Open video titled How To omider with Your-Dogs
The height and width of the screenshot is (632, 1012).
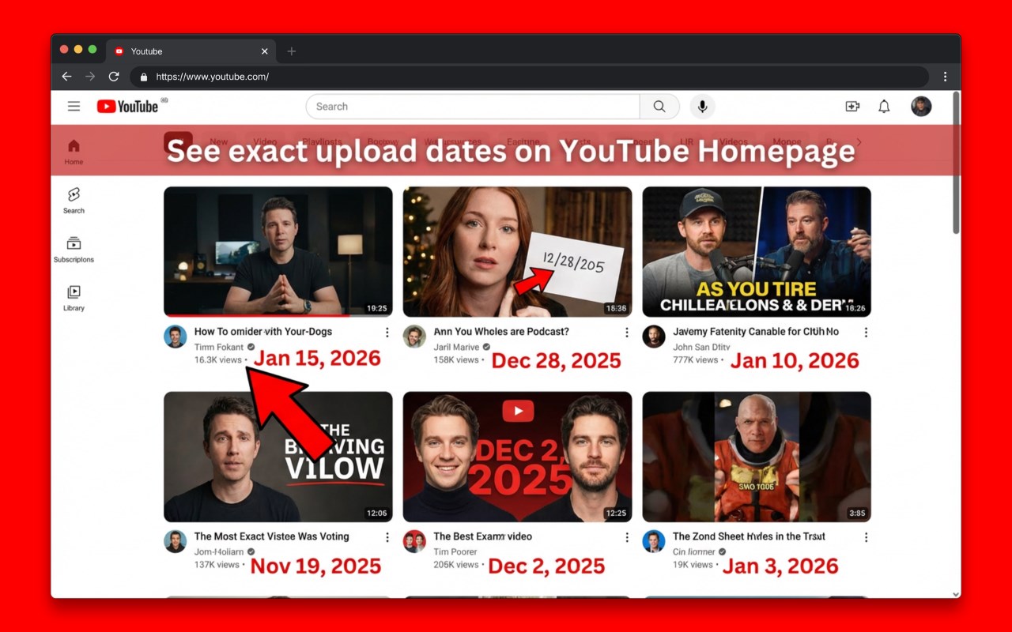[x=263, y=332]
